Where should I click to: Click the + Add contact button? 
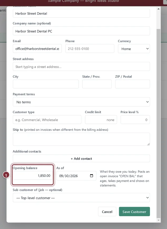(x=81, y=159)
